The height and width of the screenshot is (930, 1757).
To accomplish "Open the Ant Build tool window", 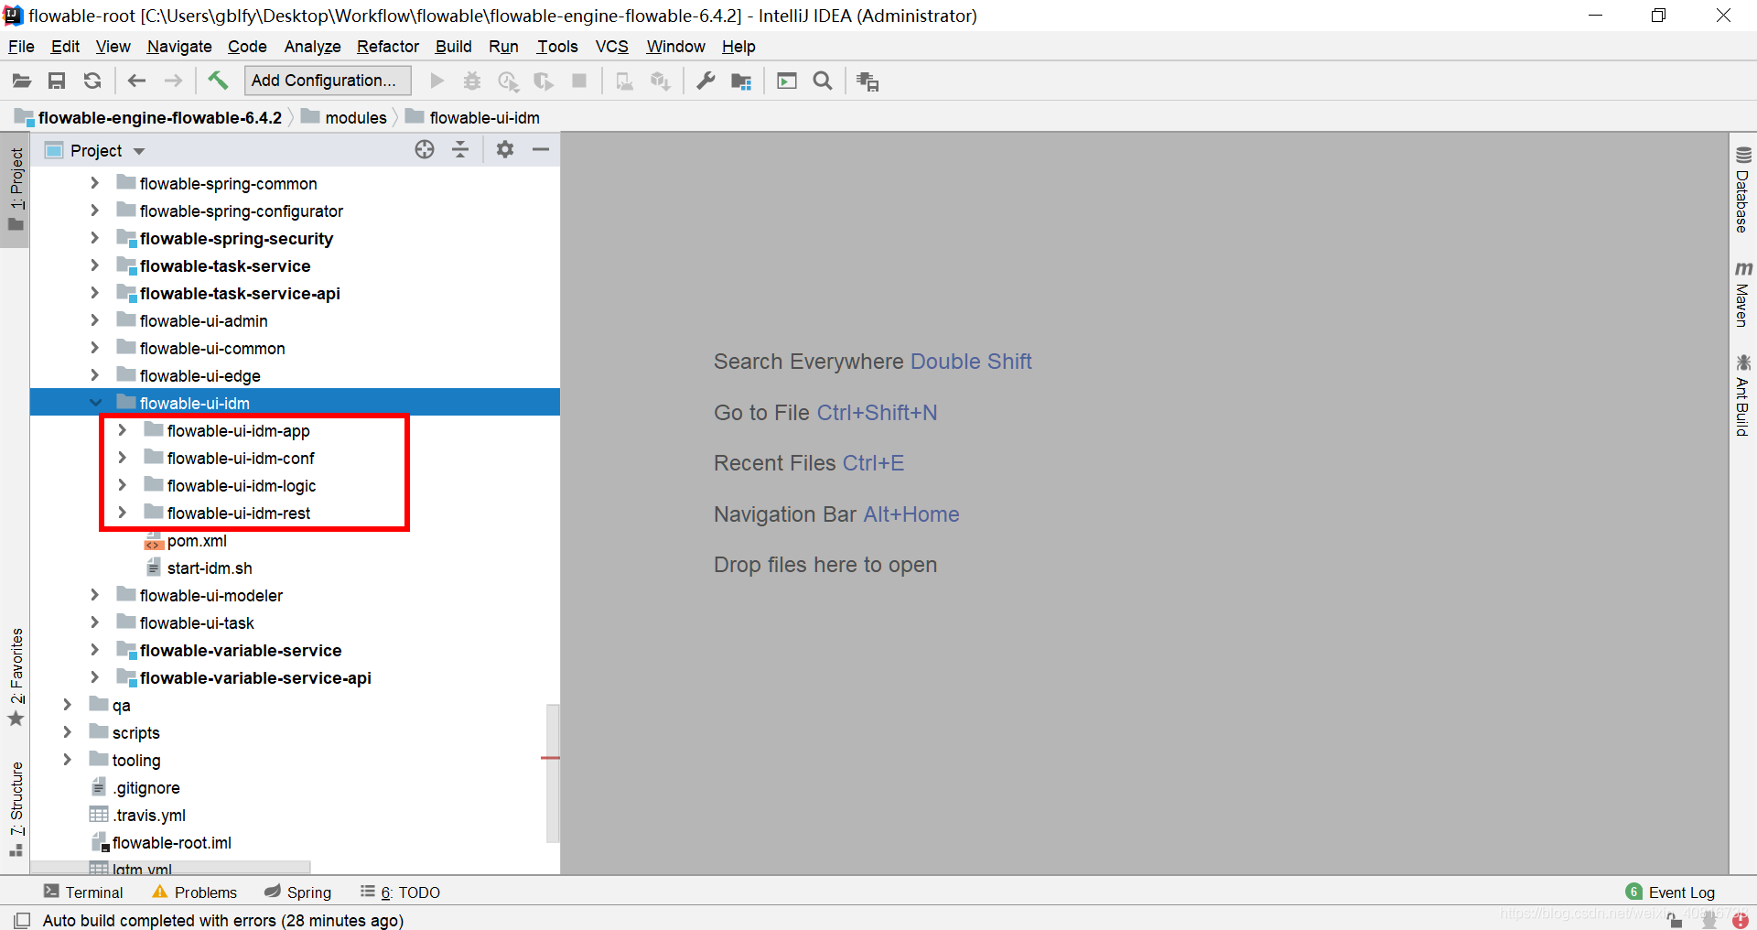I will coord(1742,395).
